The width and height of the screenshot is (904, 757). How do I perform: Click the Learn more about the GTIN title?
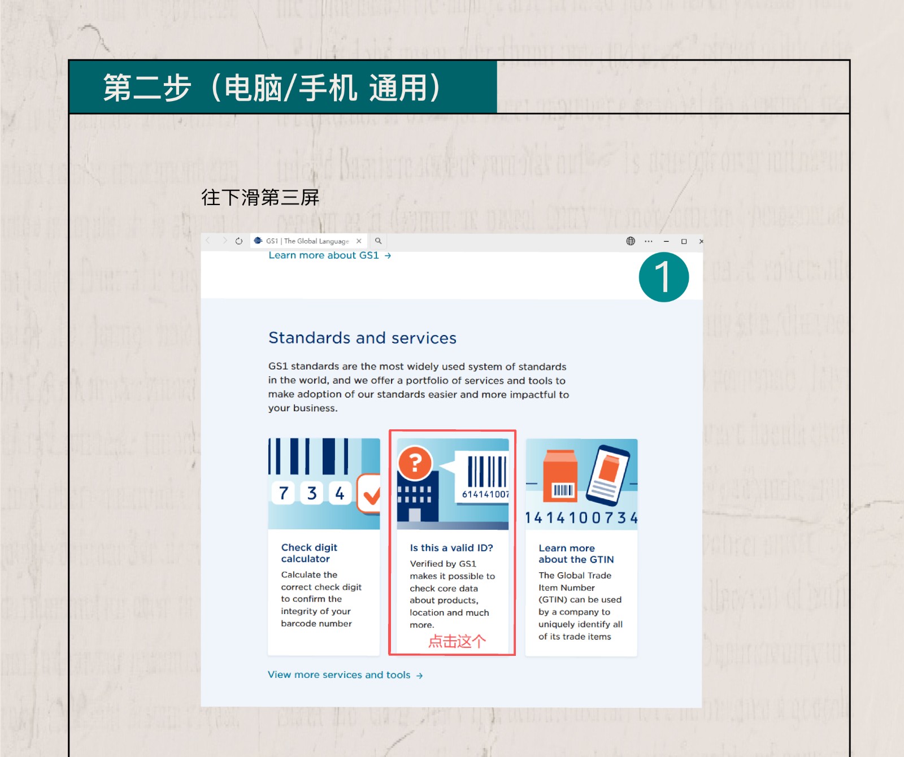(x=576, y=554)
